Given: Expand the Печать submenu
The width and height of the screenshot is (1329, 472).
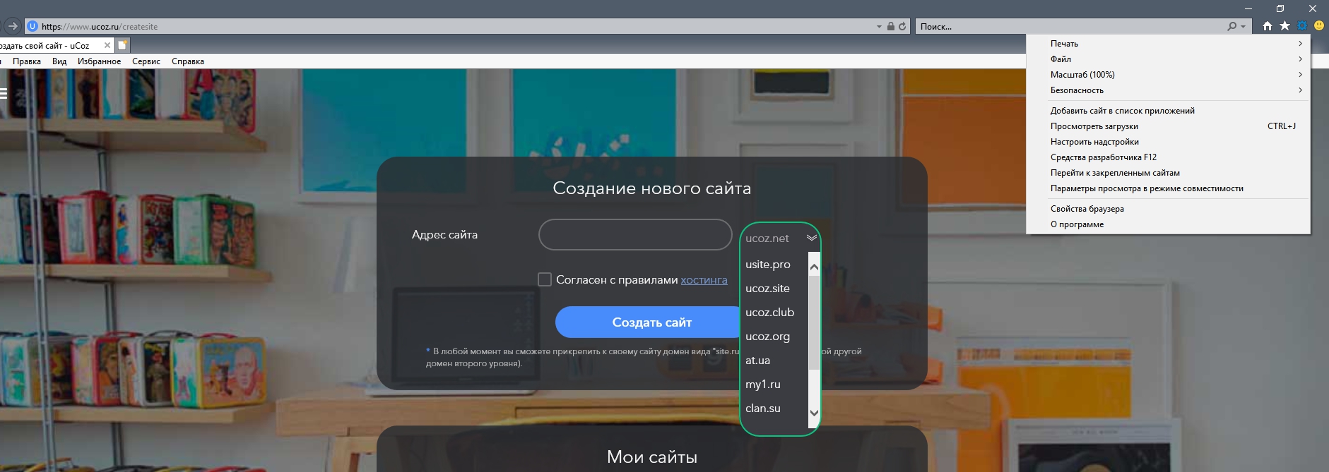Looking at the screenshot, I should tap(1300, 43).
